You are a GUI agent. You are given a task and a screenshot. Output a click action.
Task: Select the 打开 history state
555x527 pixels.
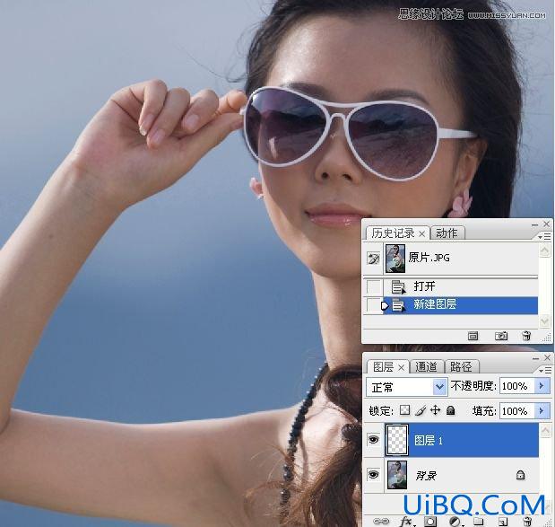(x=461, y=286)
